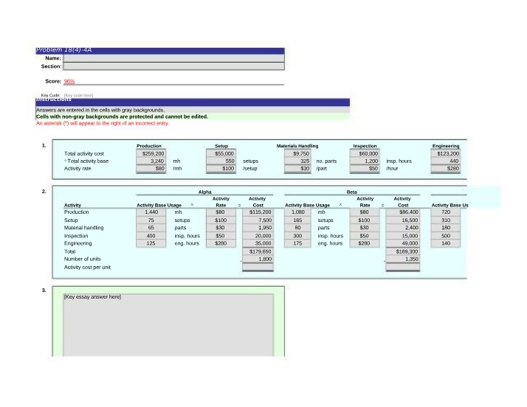The image size is (527, 407).
Task: Select Materials Handling rate $30 in section 1
Action: pos(297,169)
